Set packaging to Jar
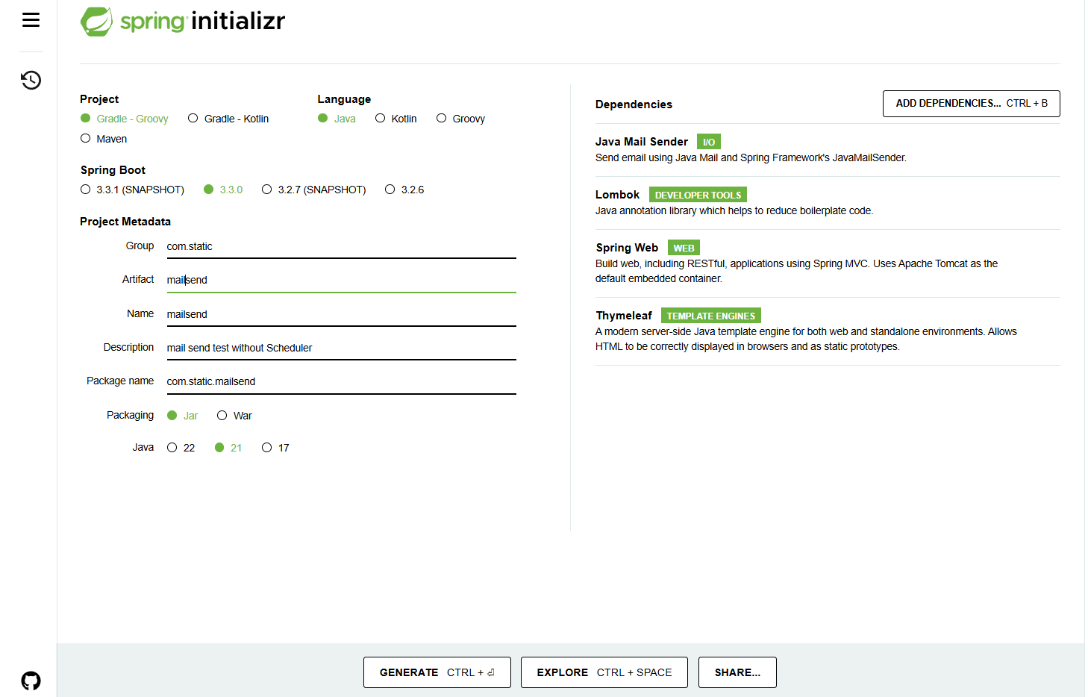The width and height of the screenshot is (1088, 697). (183, 416)
